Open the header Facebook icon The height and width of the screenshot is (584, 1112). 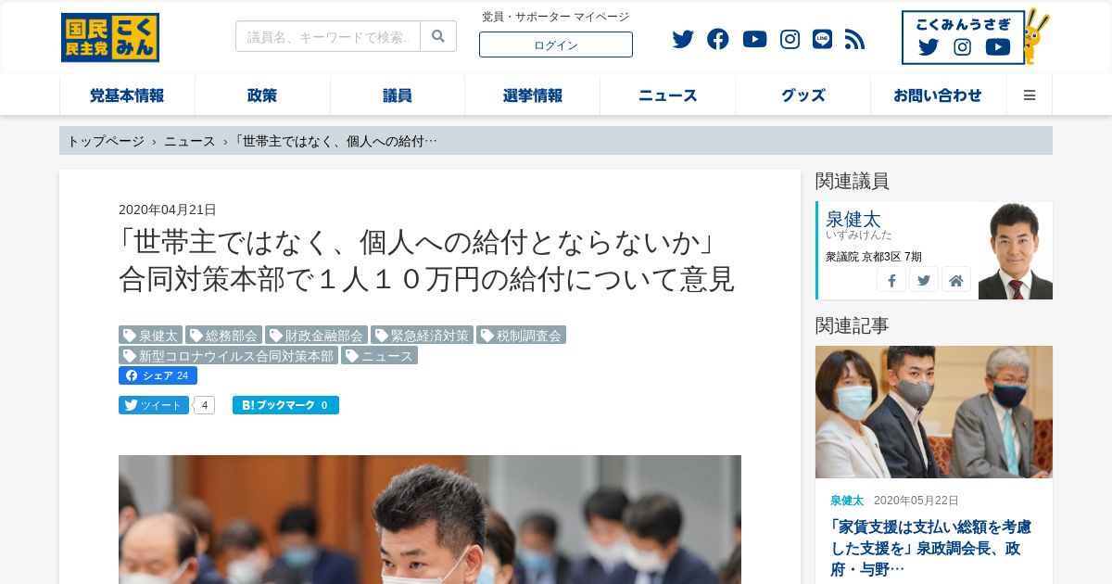(718, 39)
